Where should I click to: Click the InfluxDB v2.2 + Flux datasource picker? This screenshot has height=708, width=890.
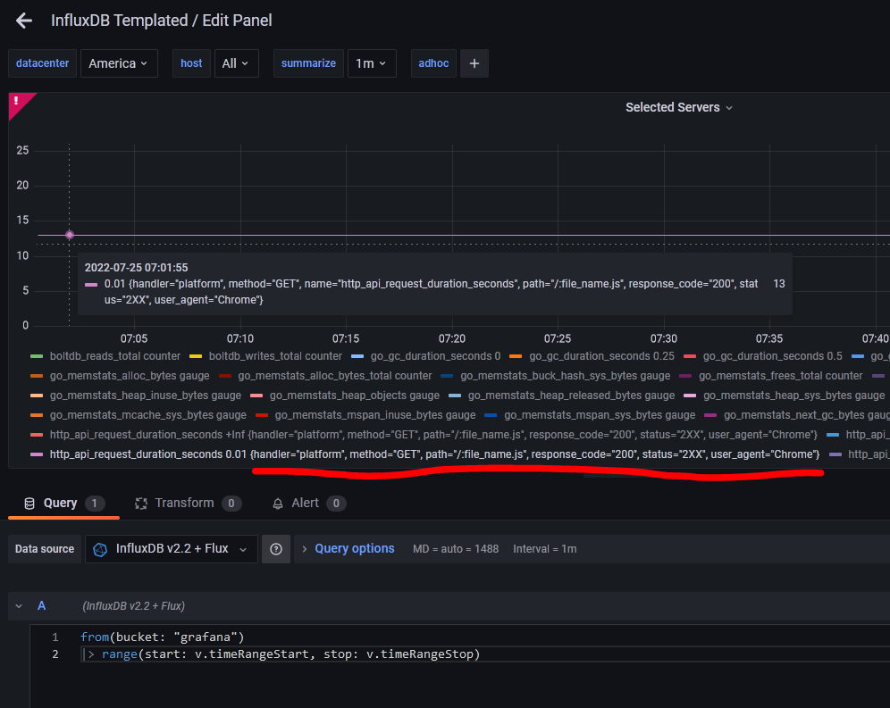(170, 549)
